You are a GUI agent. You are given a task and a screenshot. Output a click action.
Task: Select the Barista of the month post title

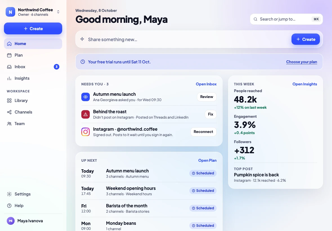pyautogui.click(x=127, y=206)
